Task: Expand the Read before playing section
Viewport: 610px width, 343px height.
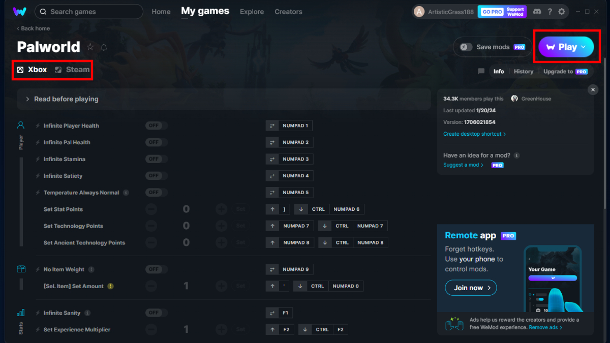Action: click(66, 99)
